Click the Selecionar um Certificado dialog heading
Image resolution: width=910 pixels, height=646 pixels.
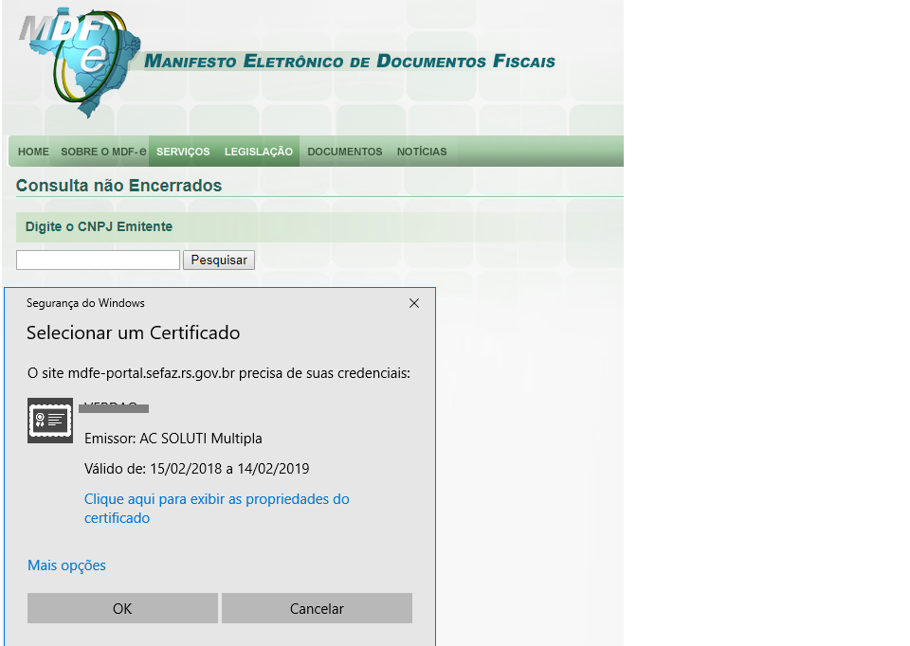click(x=133, y=333)
